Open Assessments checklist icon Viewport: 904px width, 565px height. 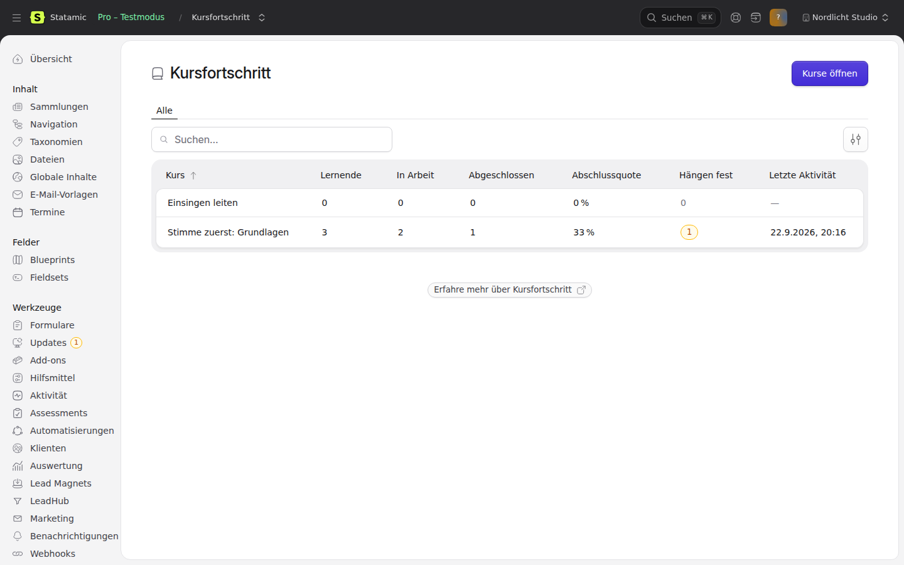[18, 413]
